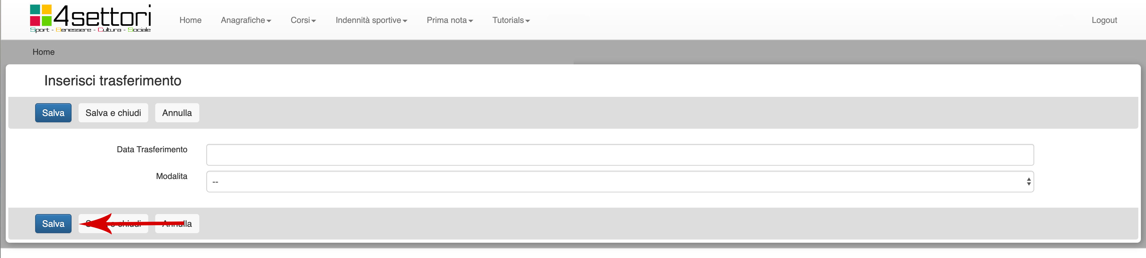Viewport: 1146px width, 258px height.
Task: Click the top Salva e chiudi button
Action: coord(113,113)
